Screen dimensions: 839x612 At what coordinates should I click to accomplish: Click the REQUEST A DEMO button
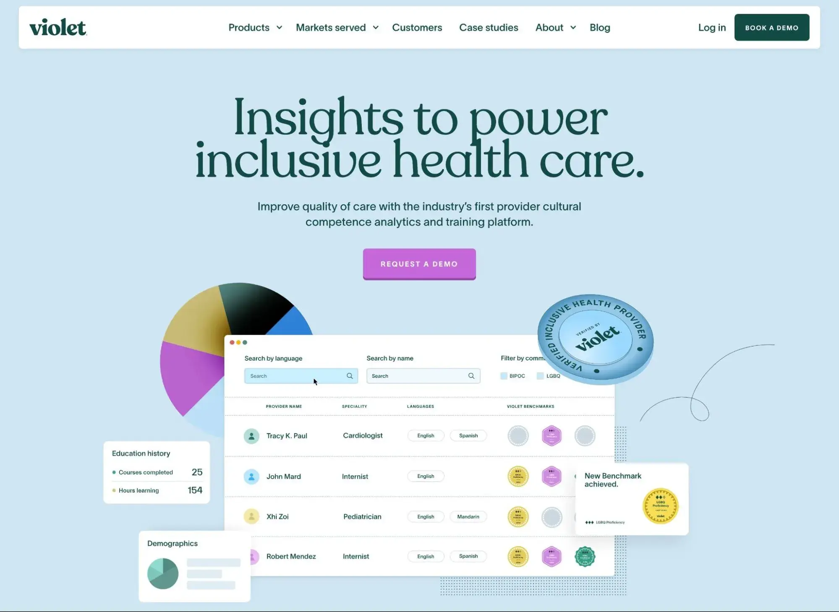click(419, 264)
